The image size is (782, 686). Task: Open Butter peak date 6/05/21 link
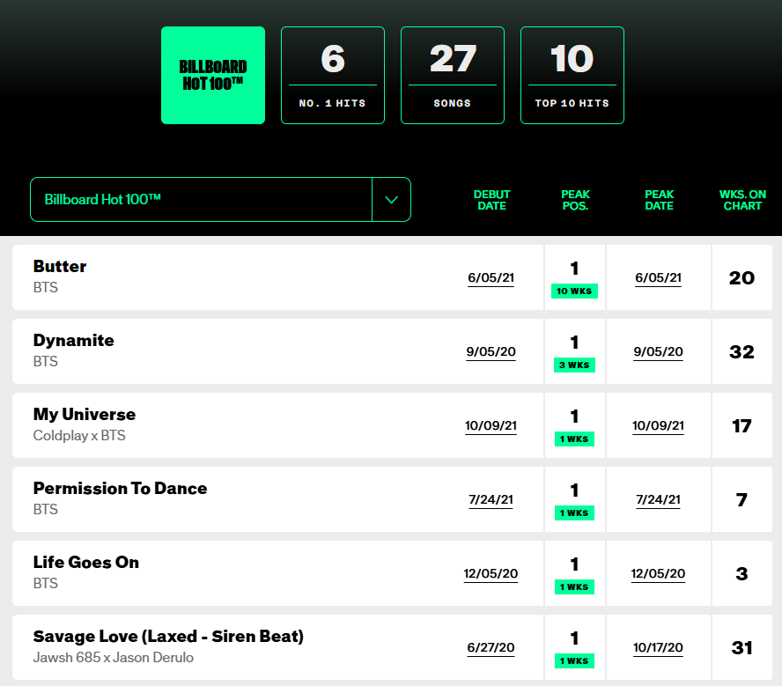[x=659, y=278]
